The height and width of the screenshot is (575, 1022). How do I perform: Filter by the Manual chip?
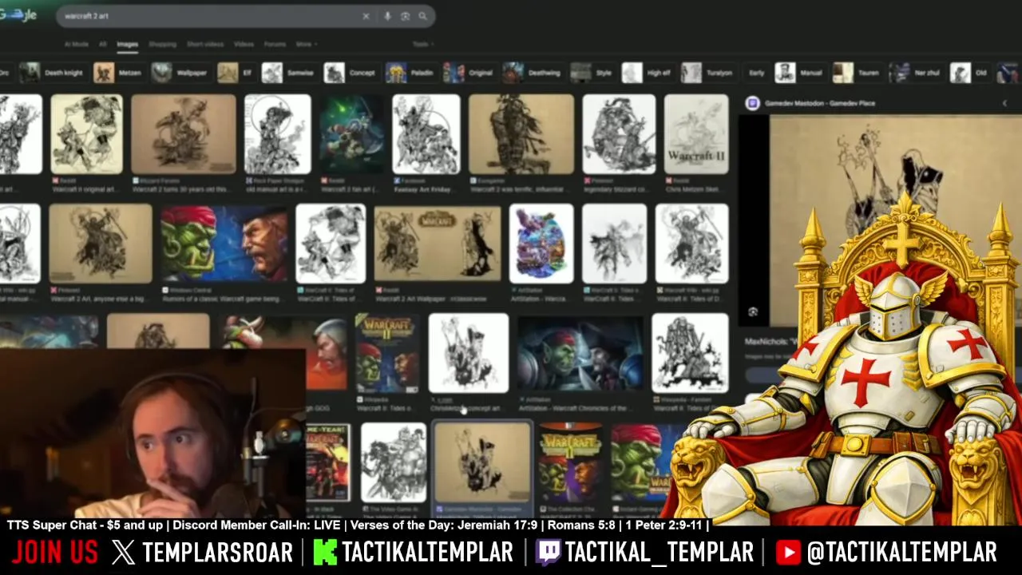(x=800, y=73)
